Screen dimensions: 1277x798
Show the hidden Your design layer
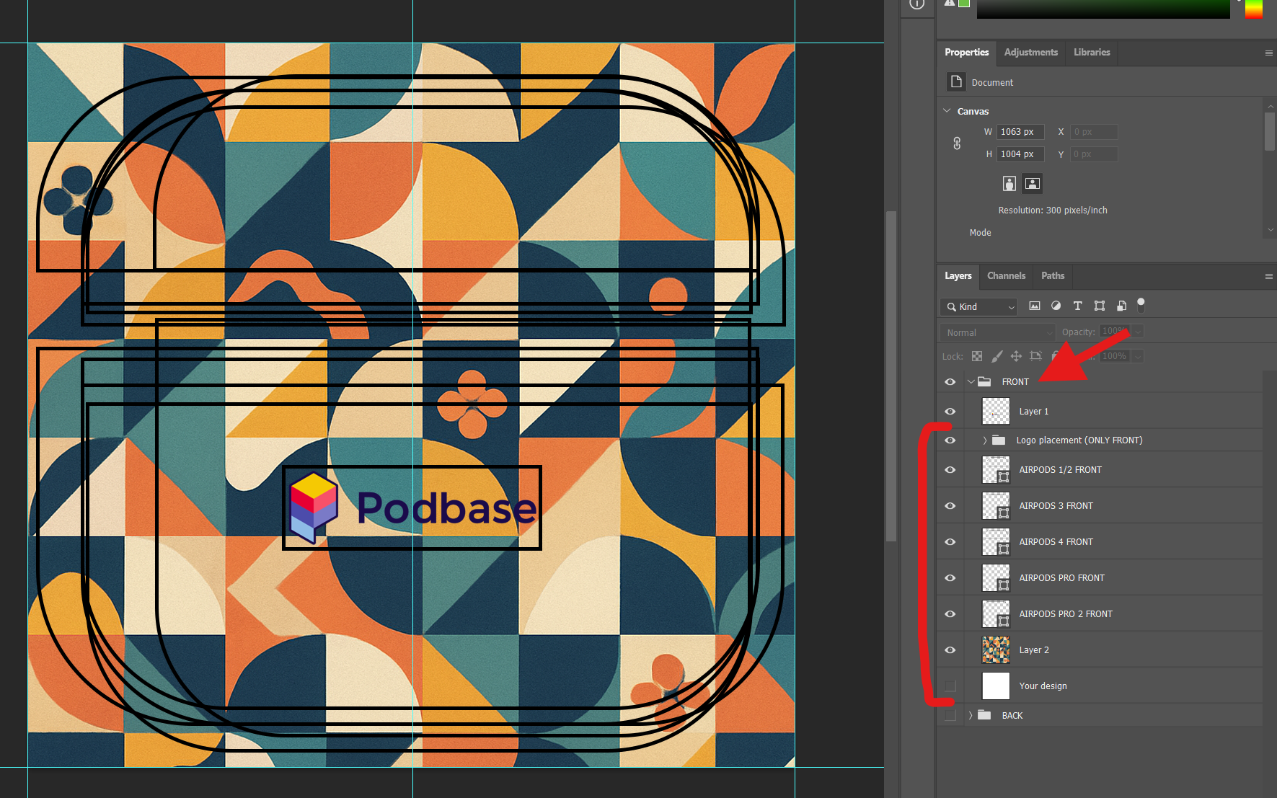950,686
